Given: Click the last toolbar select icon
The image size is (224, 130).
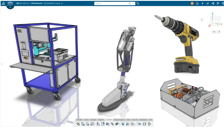Looking at the screenshot, I should pyautogui.click(x=150, y=124).
